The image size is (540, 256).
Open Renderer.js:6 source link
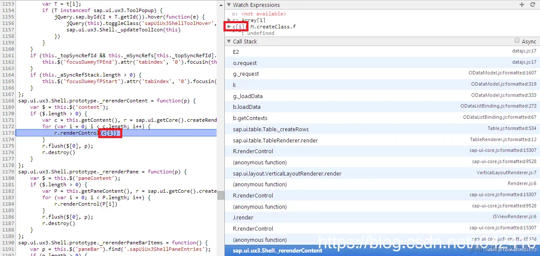pyautogui.click(x=522, y=184)
